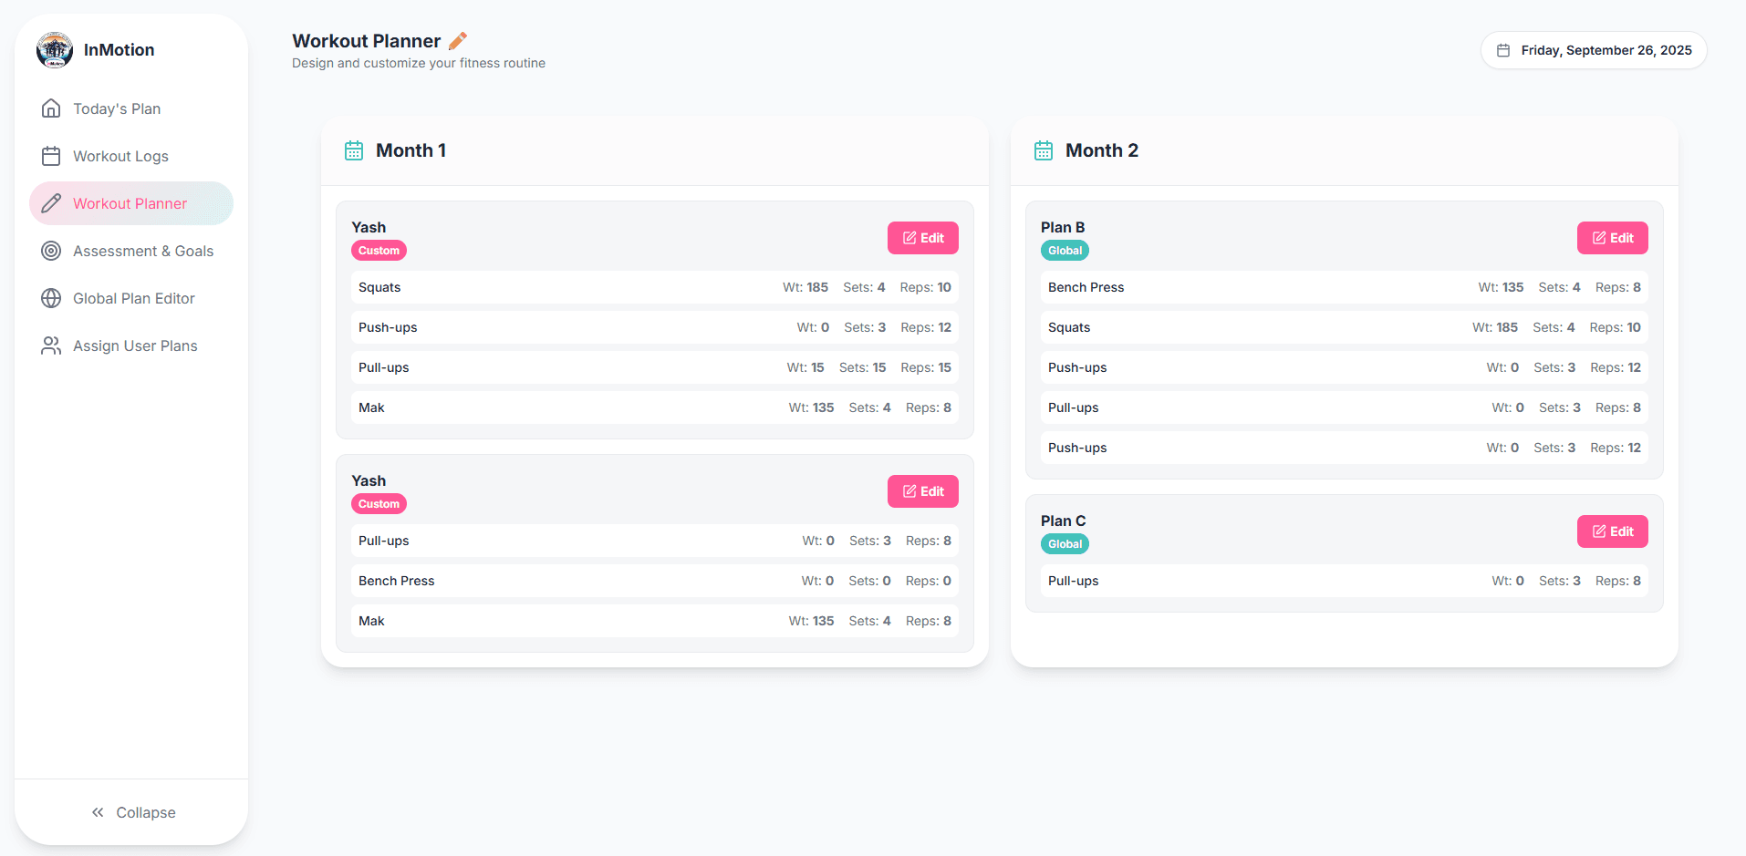The image size is (1746, 856).
Task: Click the home icon beside Today's Plan
Action: 51,108
